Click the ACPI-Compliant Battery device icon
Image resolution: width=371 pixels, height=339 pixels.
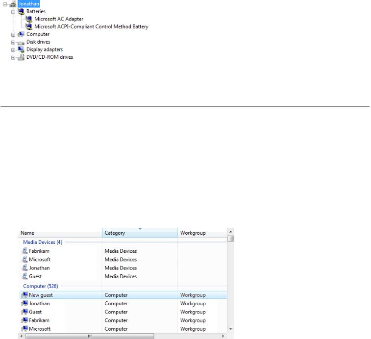coord(29,26)
